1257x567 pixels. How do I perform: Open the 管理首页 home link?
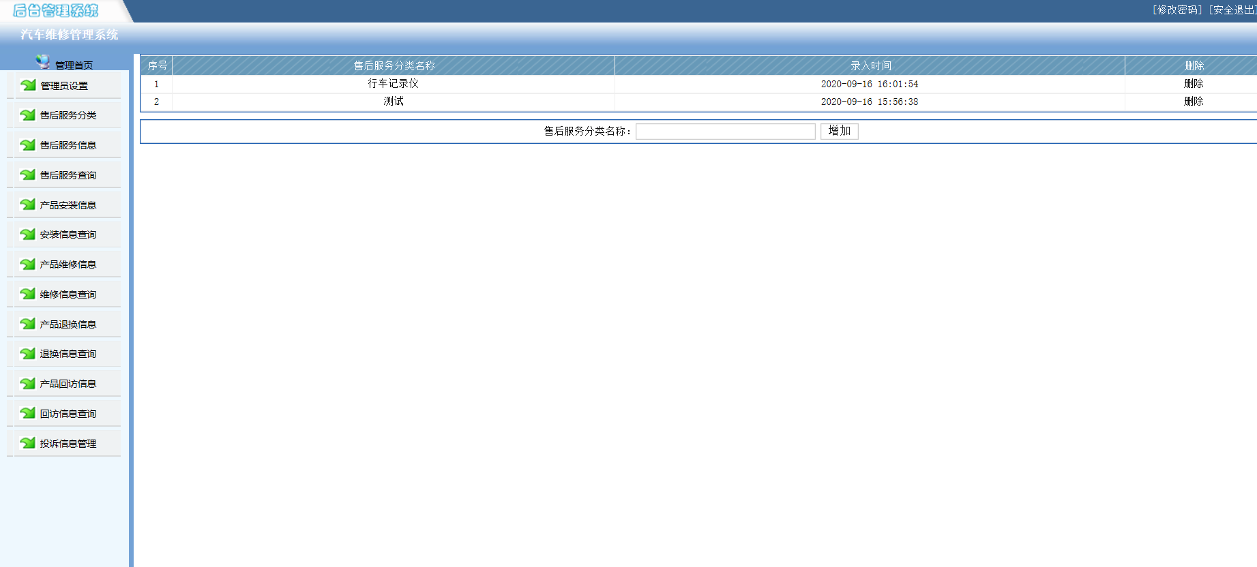coord(74,65)
